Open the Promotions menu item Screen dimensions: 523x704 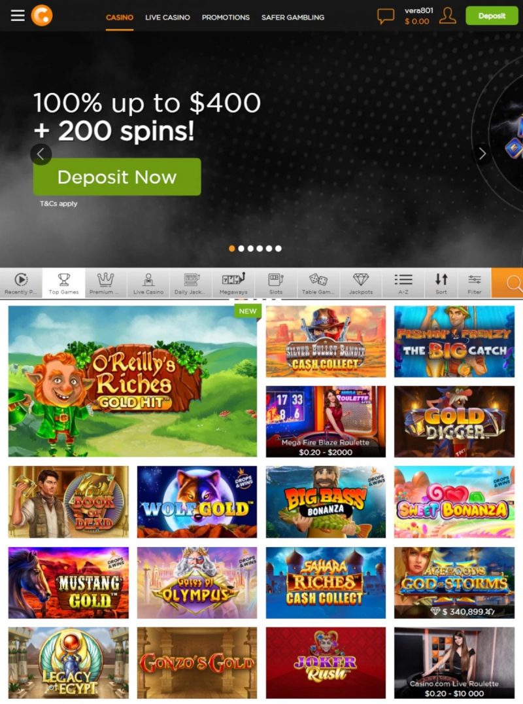pyautogui.click(x=226, y=18)
